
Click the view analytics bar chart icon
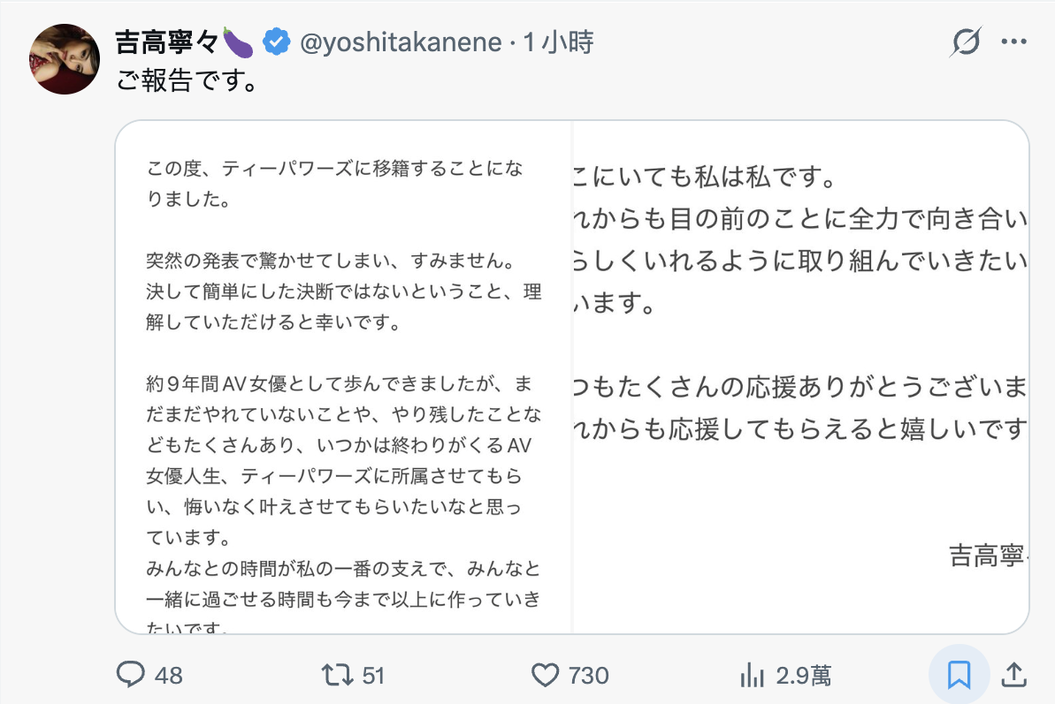tap(752, 676)
